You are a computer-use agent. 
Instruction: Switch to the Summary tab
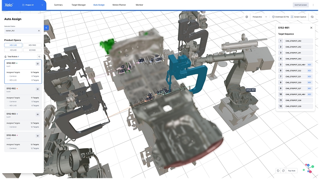point(58,5)
